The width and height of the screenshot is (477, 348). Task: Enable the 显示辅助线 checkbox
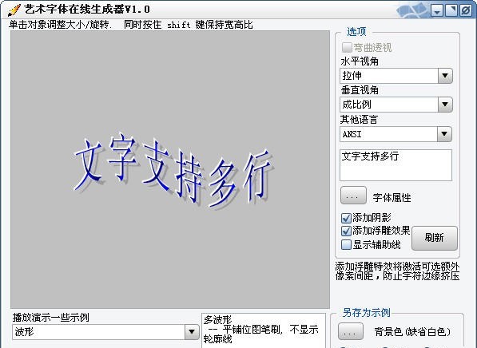coord(346,245)
